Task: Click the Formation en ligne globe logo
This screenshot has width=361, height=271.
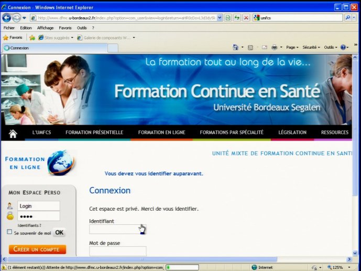Action: point(40,163)
